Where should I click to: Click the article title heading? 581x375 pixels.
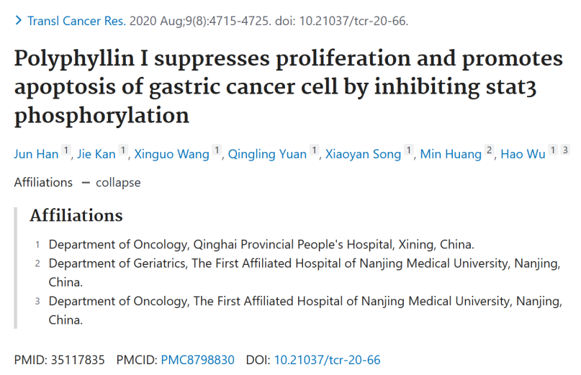(288, 87)
